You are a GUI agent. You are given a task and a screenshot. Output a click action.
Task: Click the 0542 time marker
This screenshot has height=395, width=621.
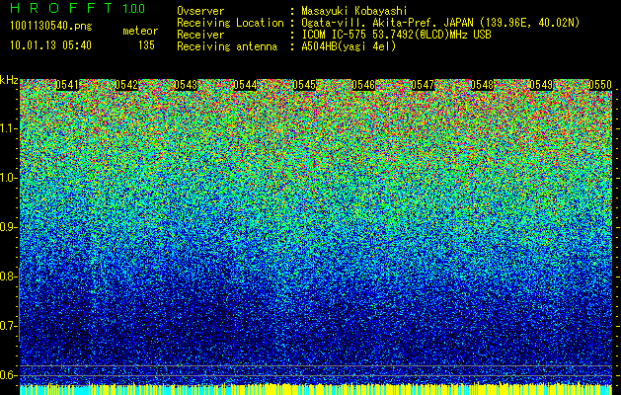(x=126, y=85)
